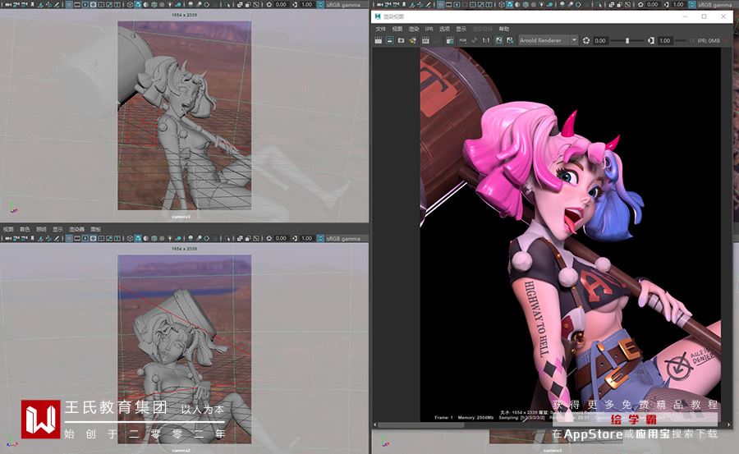Viewport: 739px width, 454px height.
Task: Toggle gate mask in the bottom-left viewport
Action: [x=94, y=239]
